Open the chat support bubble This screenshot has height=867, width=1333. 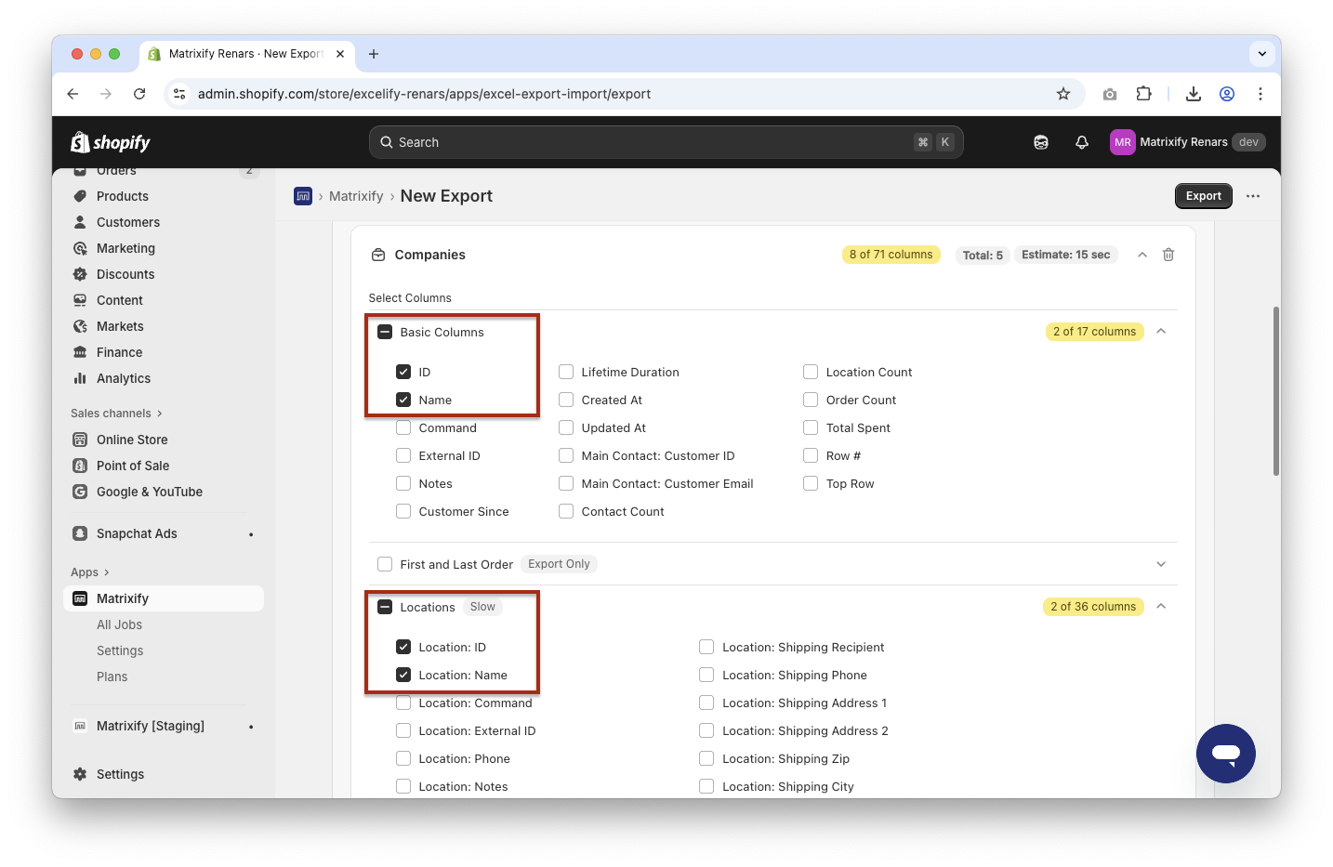1225,753
